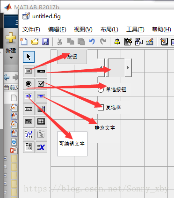The height and width of the screenshot is (198, 174).
Task: Open the 编辑(E) menu
Action: tap(57, 29)
